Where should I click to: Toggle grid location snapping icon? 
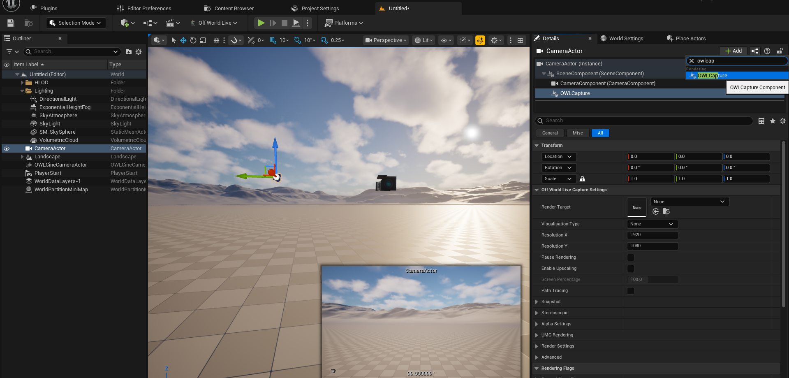pyautogui.click(x=273, y=40)
